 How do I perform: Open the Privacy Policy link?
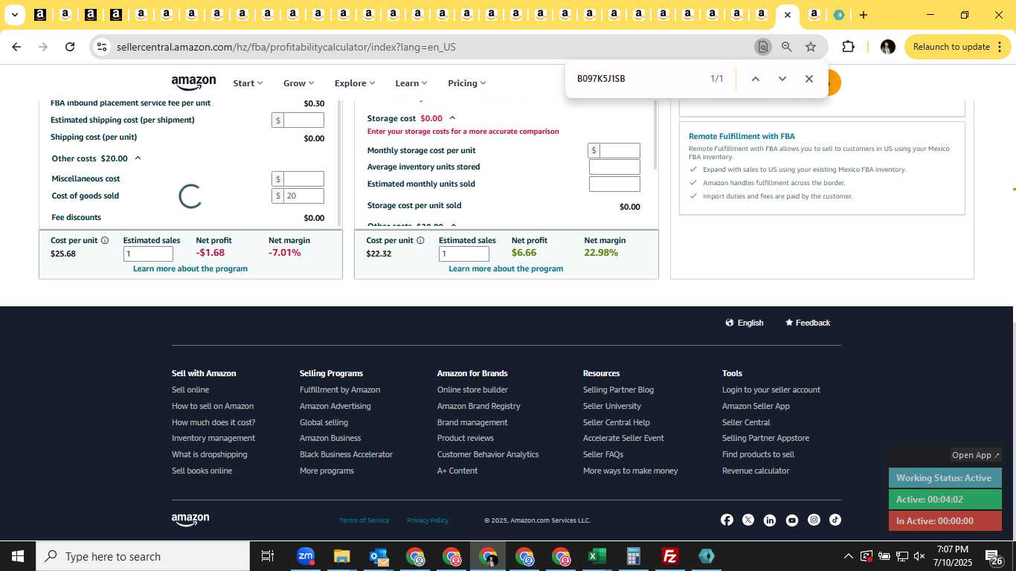click(x=428, y=520)
